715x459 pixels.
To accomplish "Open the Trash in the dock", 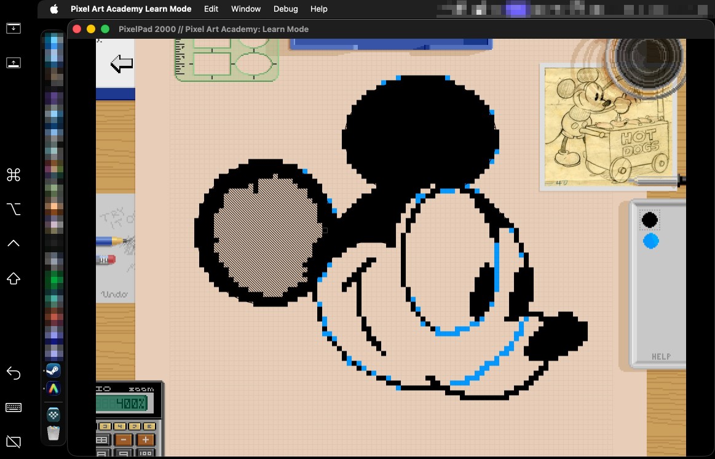I will click(x=53, y=433).
